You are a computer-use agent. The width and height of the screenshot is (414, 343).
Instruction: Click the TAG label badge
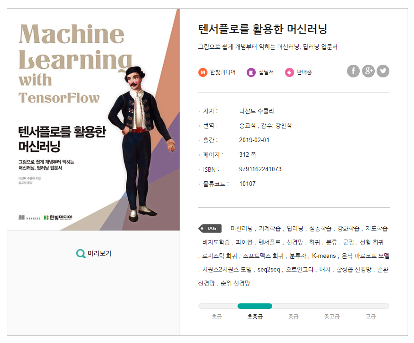click(210, 229)
